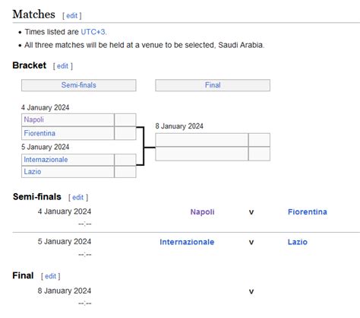Image resolution: width=360 pixels, height=318 pixels.
Task: Click Lazio's empty score cell in bracket
Action: pos(125,172)
